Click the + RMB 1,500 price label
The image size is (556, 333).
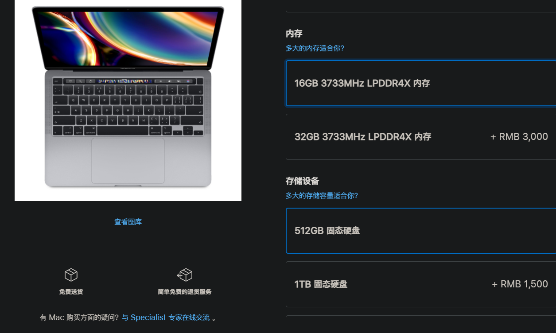520,284
